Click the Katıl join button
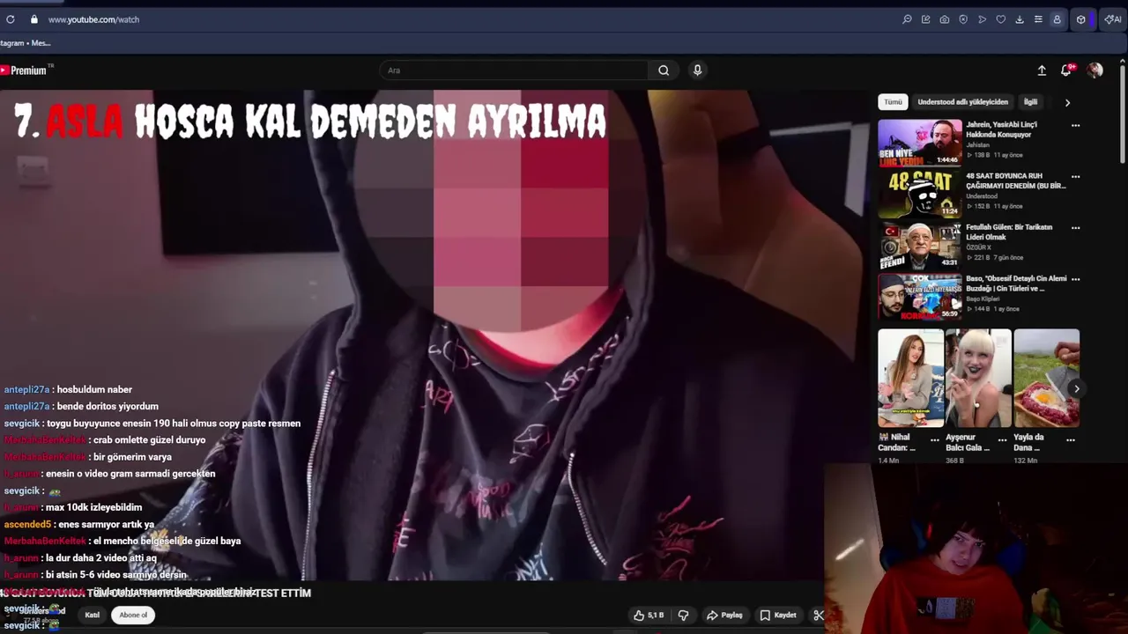1128x634 pixels. [x=93, y=615]
